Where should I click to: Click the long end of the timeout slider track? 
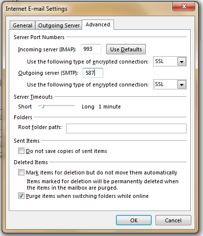(x=73, y=106)
